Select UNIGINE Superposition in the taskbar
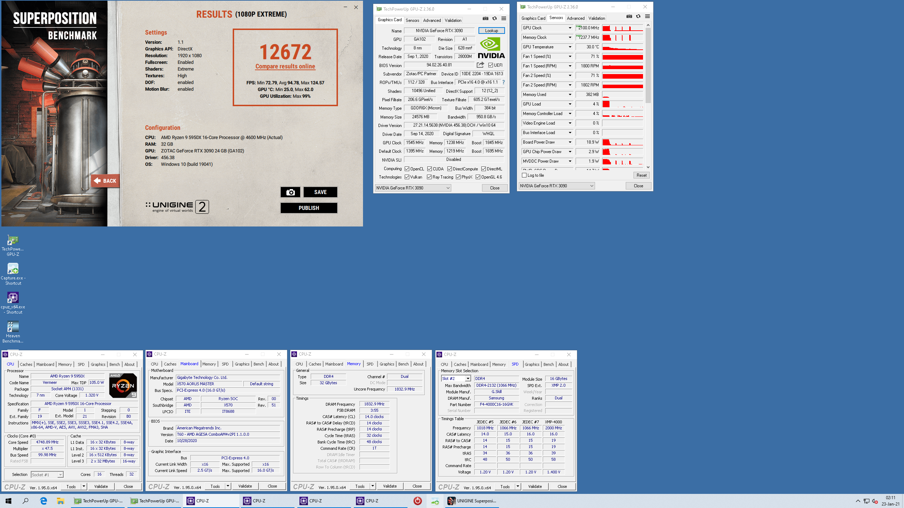 (x=472, y=501)
